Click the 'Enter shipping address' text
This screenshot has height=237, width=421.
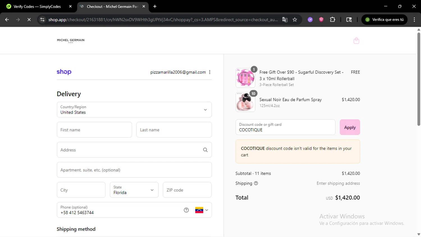(338, 183)
